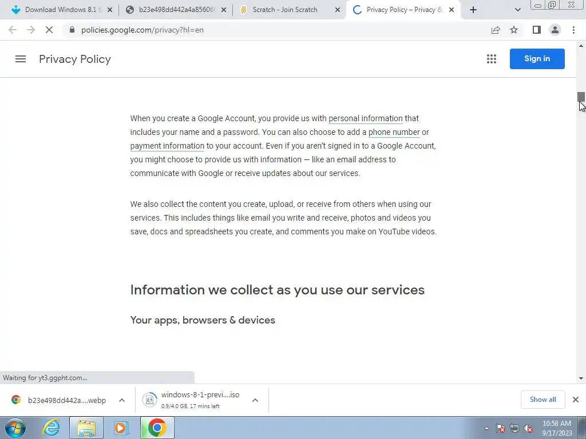
Task: View site security lock info
Action: pyautogui.click(x=72, y=30)
